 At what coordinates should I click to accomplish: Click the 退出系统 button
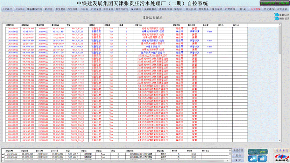pyautogui.click(x=282, y=150)
